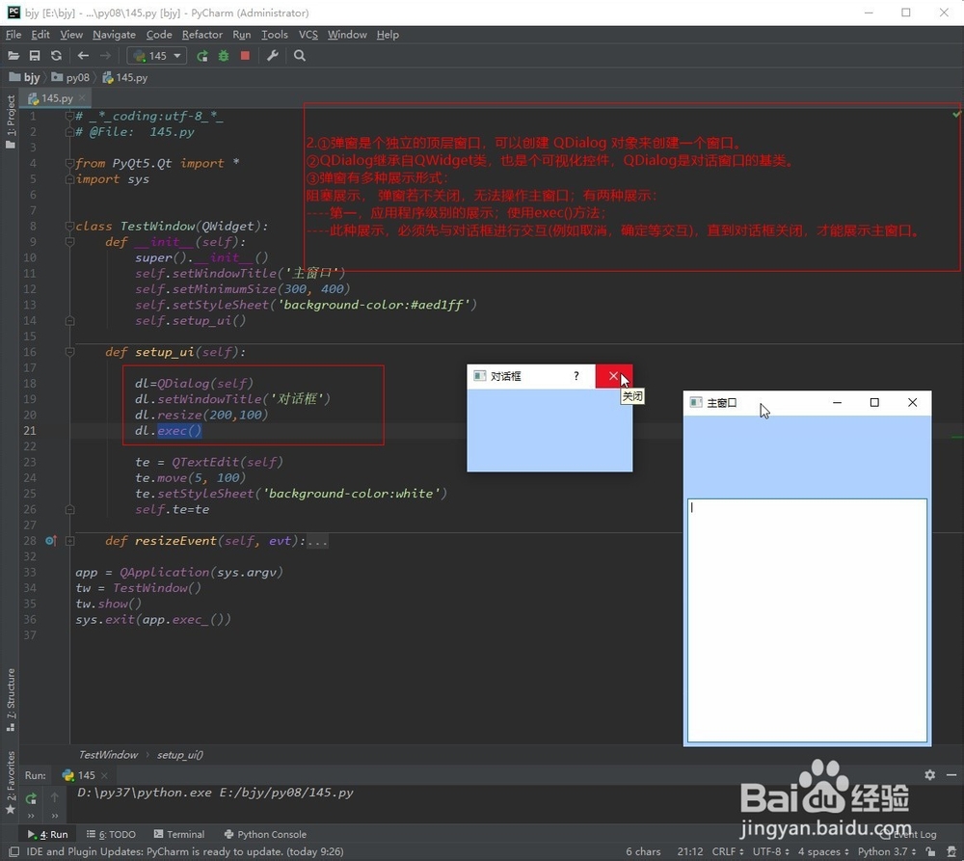Click inside the white text edit in 主窗口
This screenshot has width=964, height=861.
tap(807, 620)
